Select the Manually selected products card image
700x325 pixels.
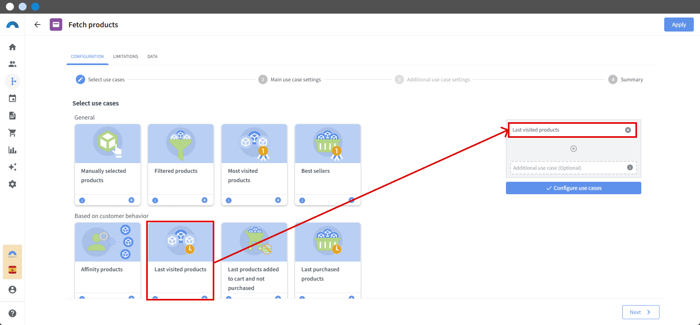point(108,144)
